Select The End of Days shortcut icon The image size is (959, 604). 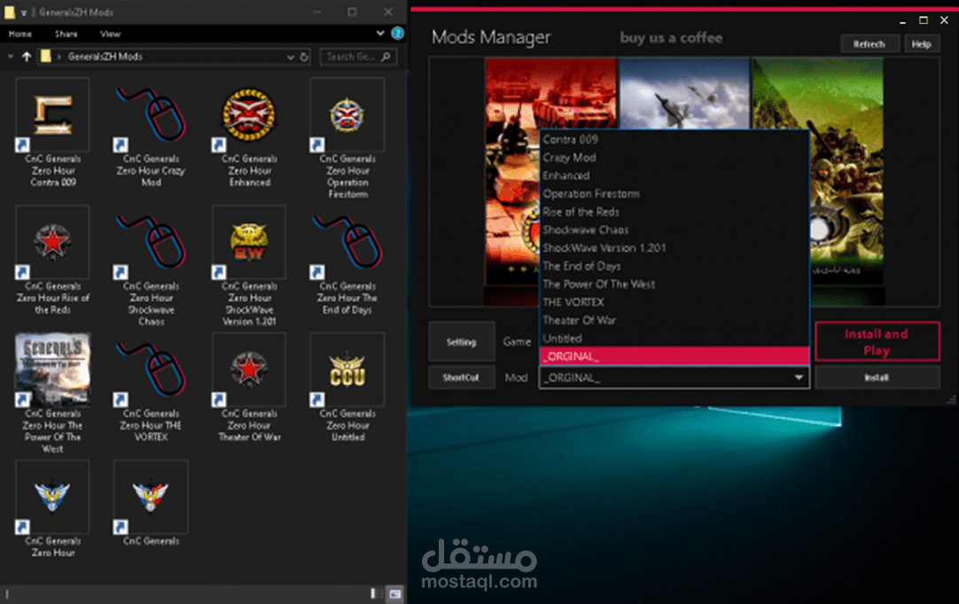(347, 242)
